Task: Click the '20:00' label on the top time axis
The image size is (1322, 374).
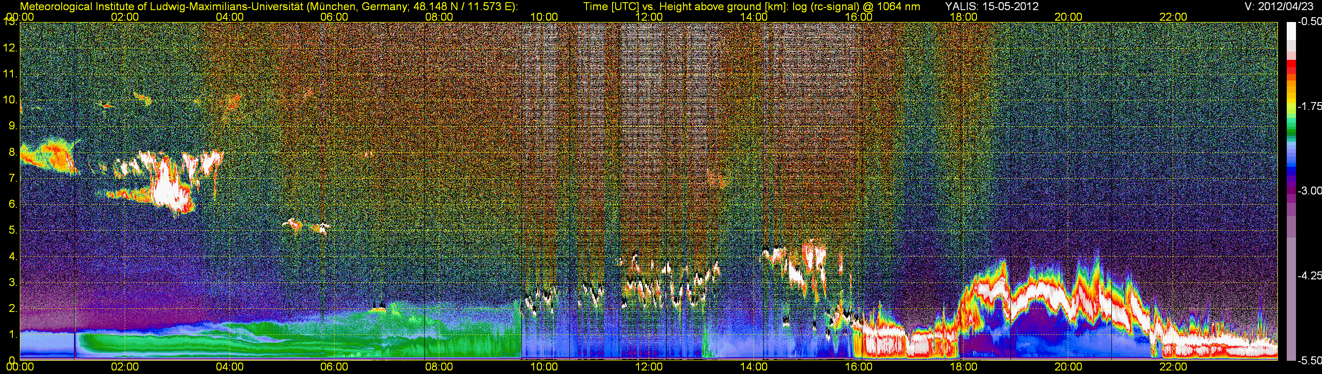Action: [1069, 17]
